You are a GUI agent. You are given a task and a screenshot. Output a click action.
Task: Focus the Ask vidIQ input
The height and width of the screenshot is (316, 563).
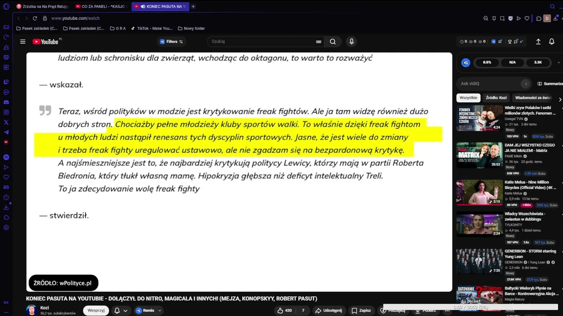[489, 83]
